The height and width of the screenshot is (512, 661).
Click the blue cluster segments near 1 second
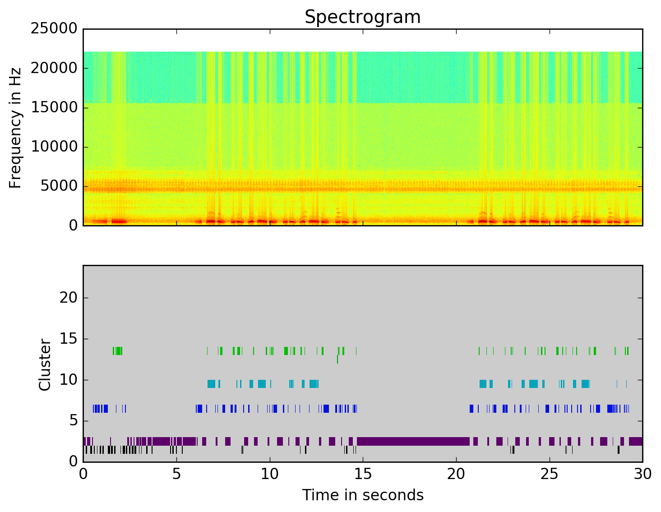coord(100,409)
